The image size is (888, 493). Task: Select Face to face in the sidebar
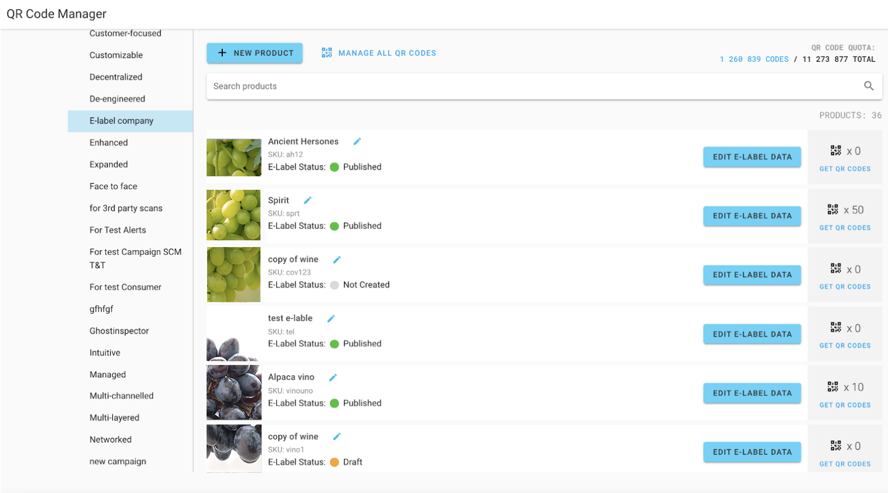113,186
